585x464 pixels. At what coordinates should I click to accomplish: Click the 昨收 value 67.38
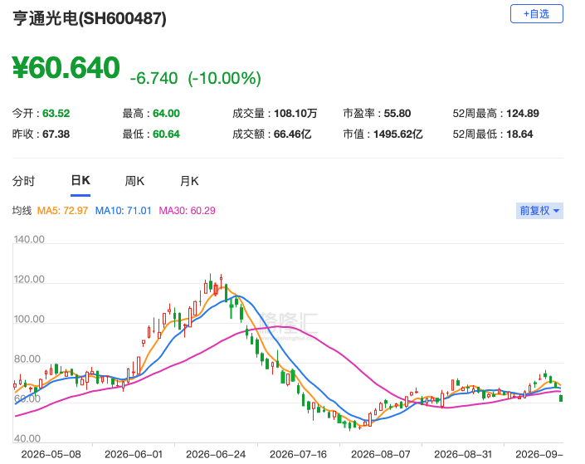pos(56,134)
